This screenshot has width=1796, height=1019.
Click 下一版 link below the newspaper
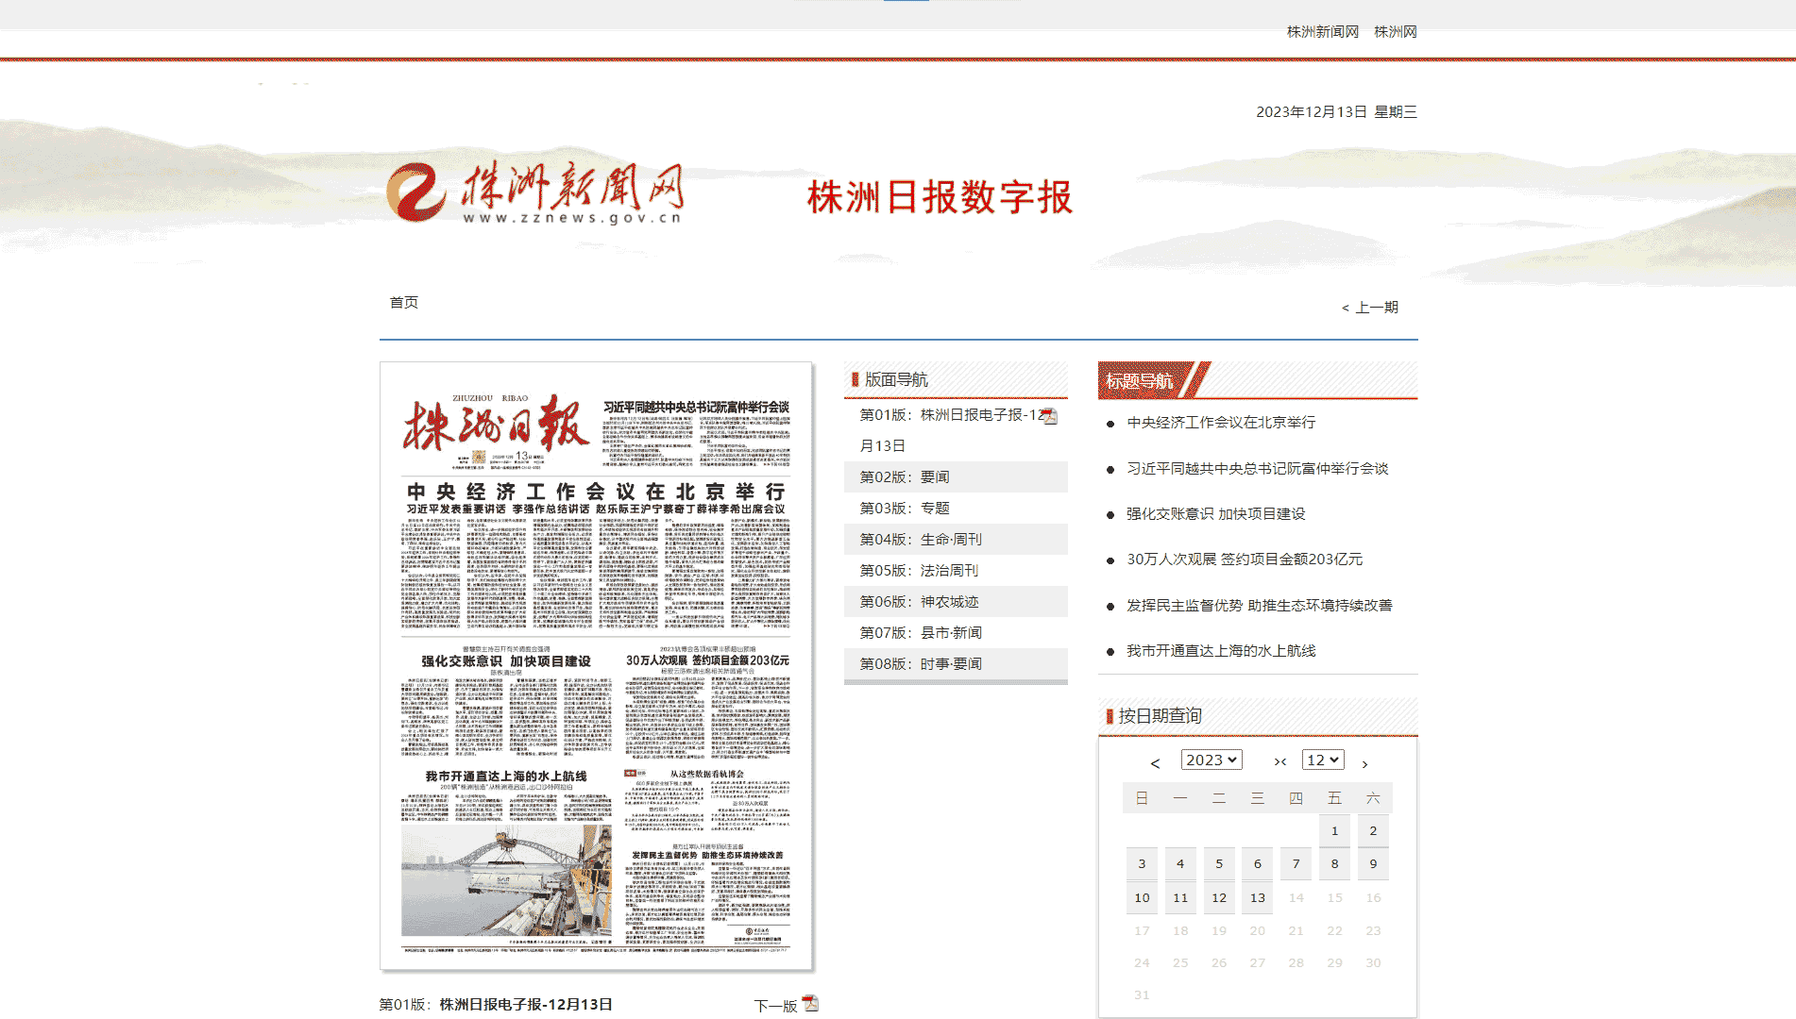pos(775,1006)
